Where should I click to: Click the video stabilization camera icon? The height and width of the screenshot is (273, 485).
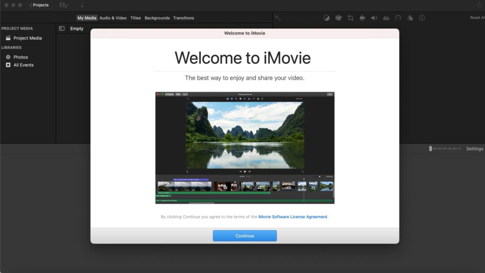361,18
